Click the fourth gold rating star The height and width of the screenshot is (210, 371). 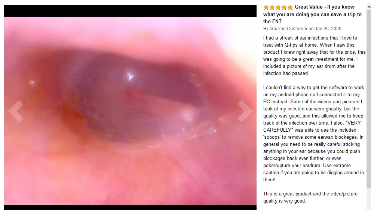[x=284, y=7]
